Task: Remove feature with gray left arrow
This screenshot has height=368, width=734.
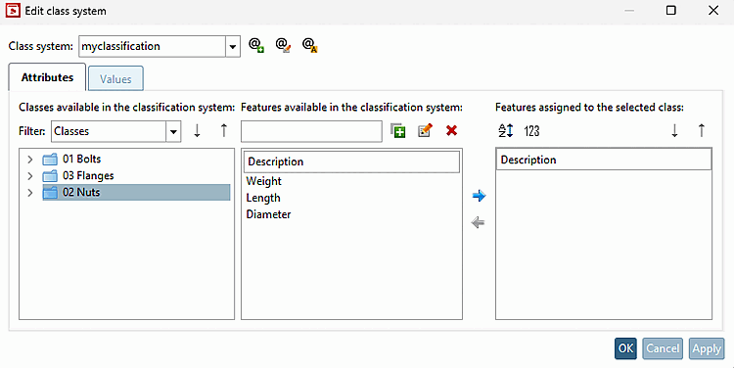Action: (x=478, y=223)
